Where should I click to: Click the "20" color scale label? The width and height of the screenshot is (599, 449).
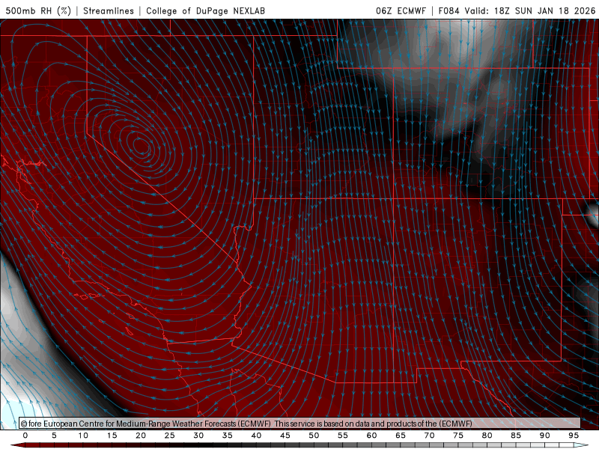point(141,436)
